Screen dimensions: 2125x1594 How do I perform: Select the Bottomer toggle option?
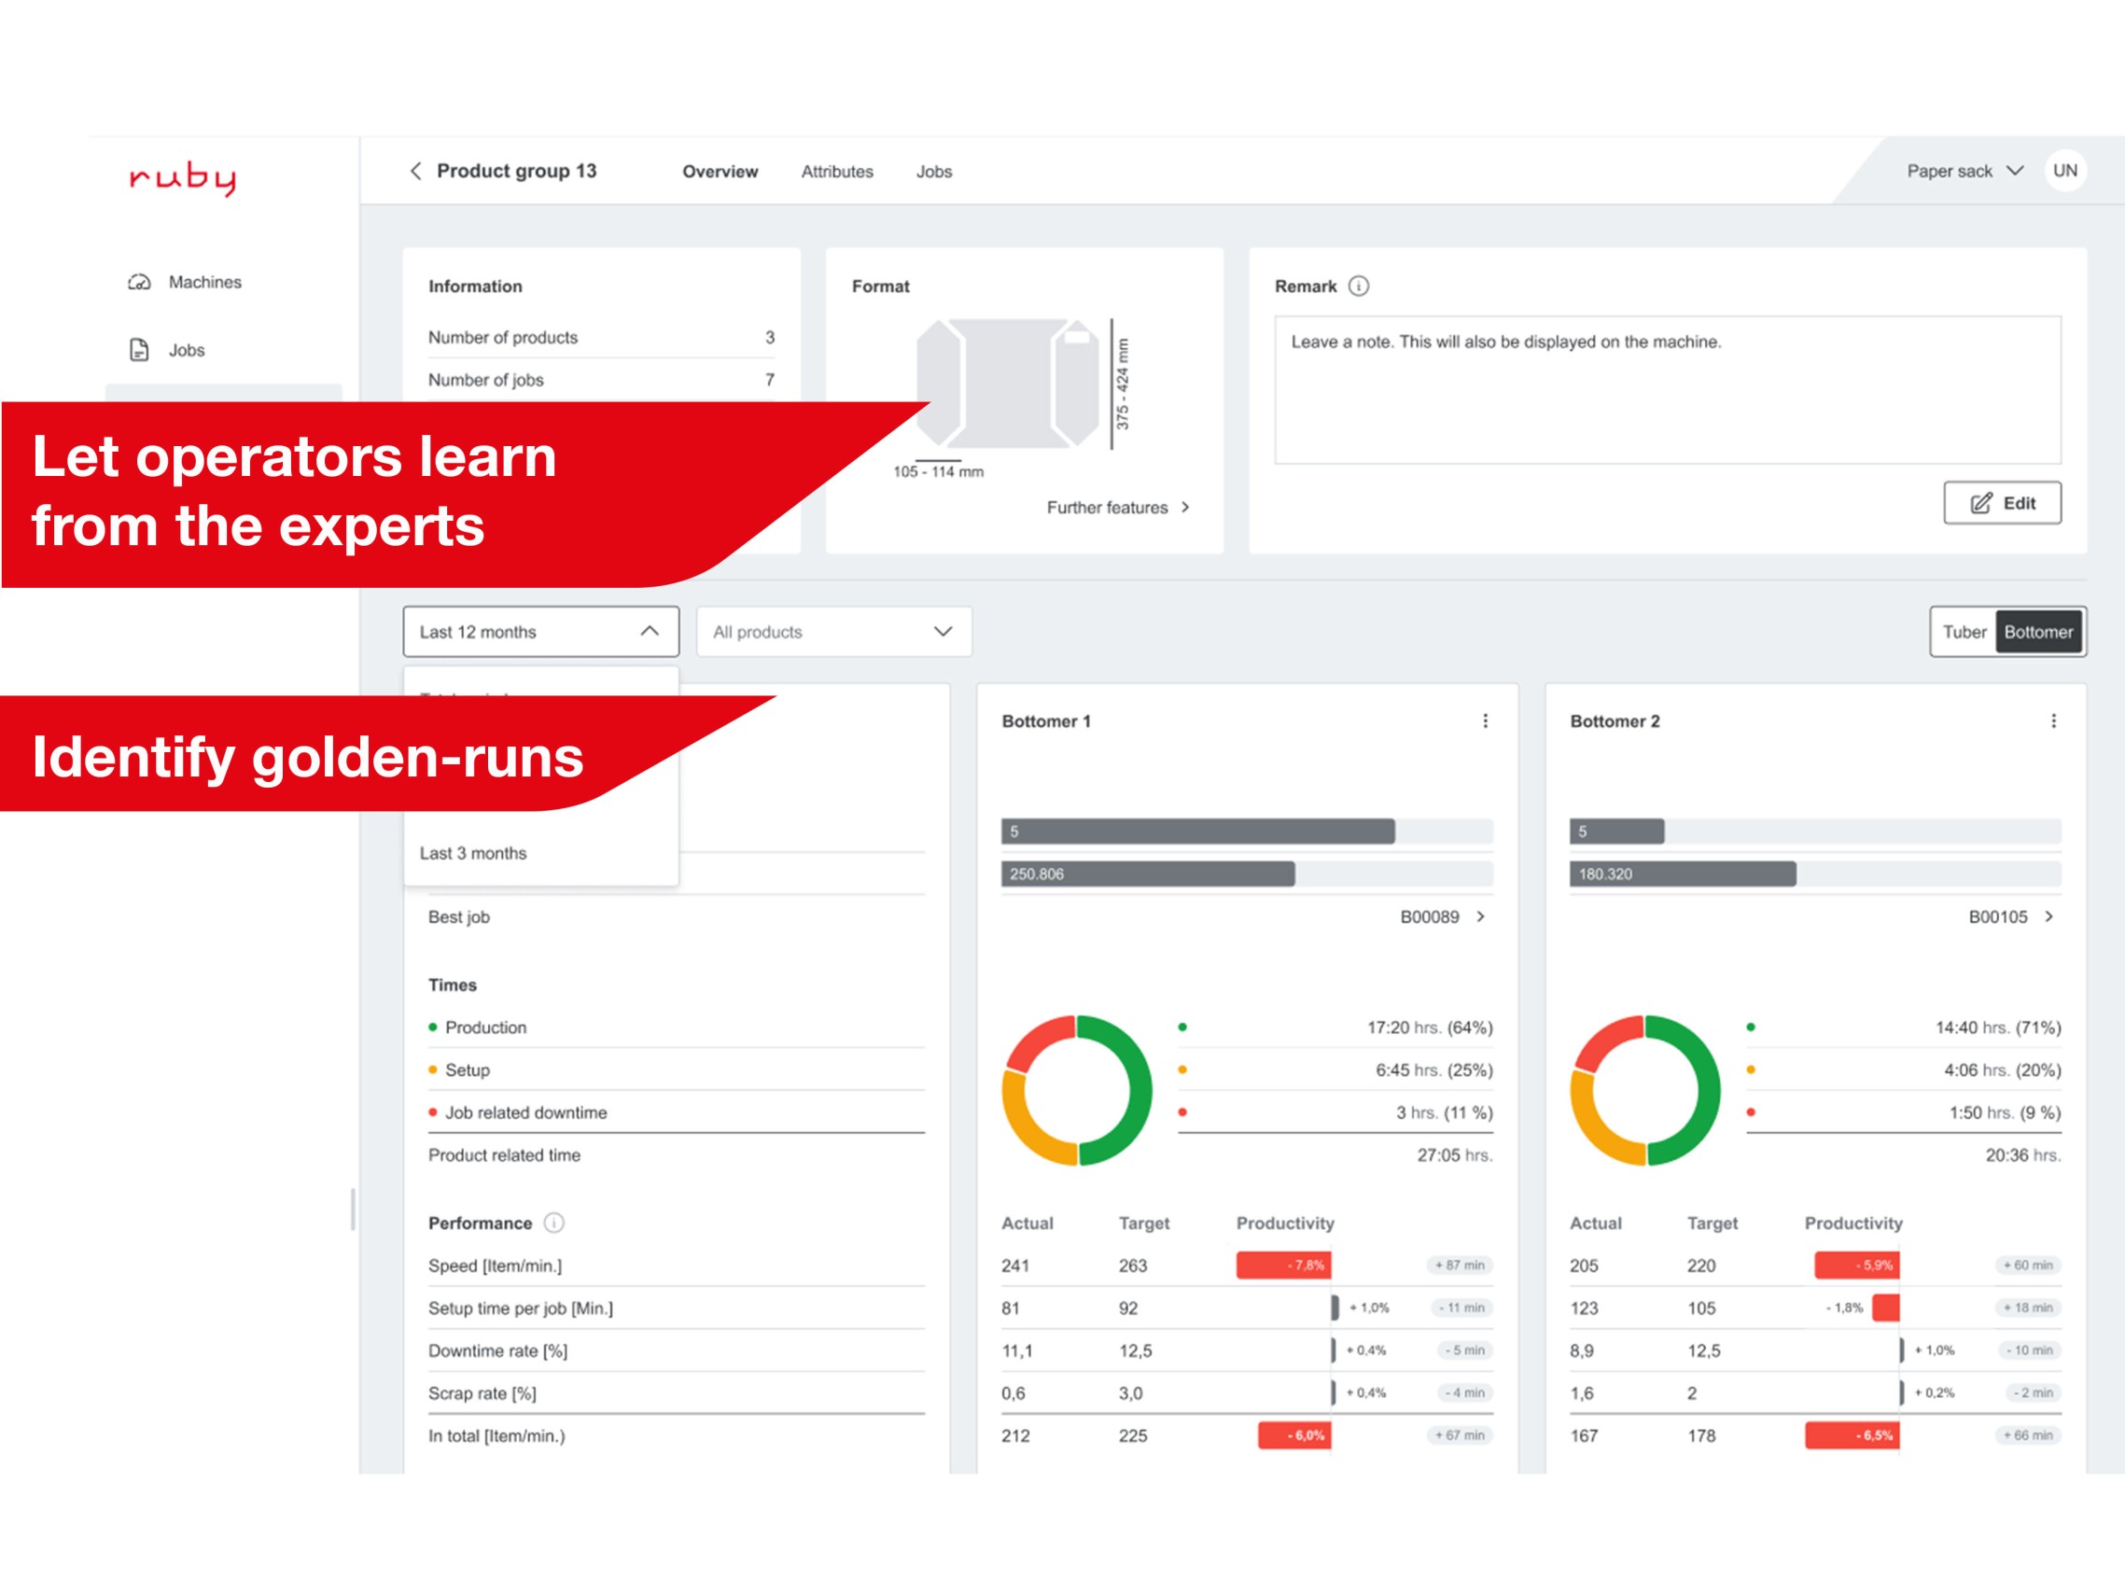click(x=2037, y=632)
